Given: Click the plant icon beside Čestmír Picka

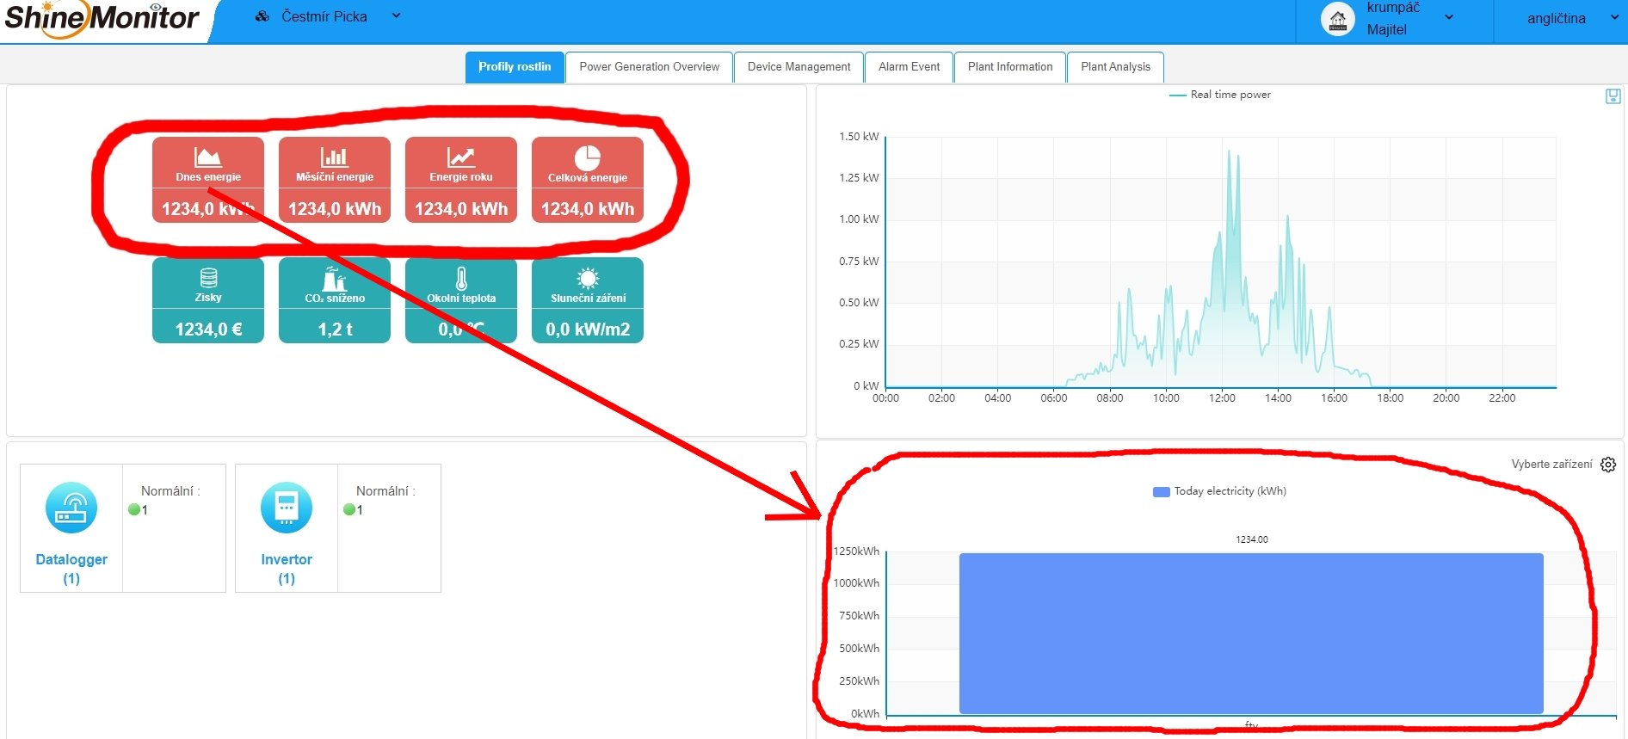Looking at the screenshot, I should tap(262, 16).
